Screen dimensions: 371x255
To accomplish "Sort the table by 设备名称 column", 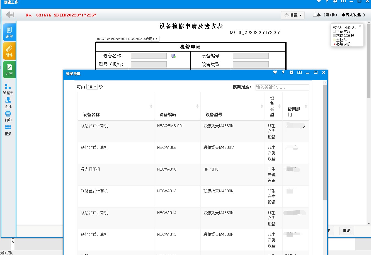I will click(116, 106).
